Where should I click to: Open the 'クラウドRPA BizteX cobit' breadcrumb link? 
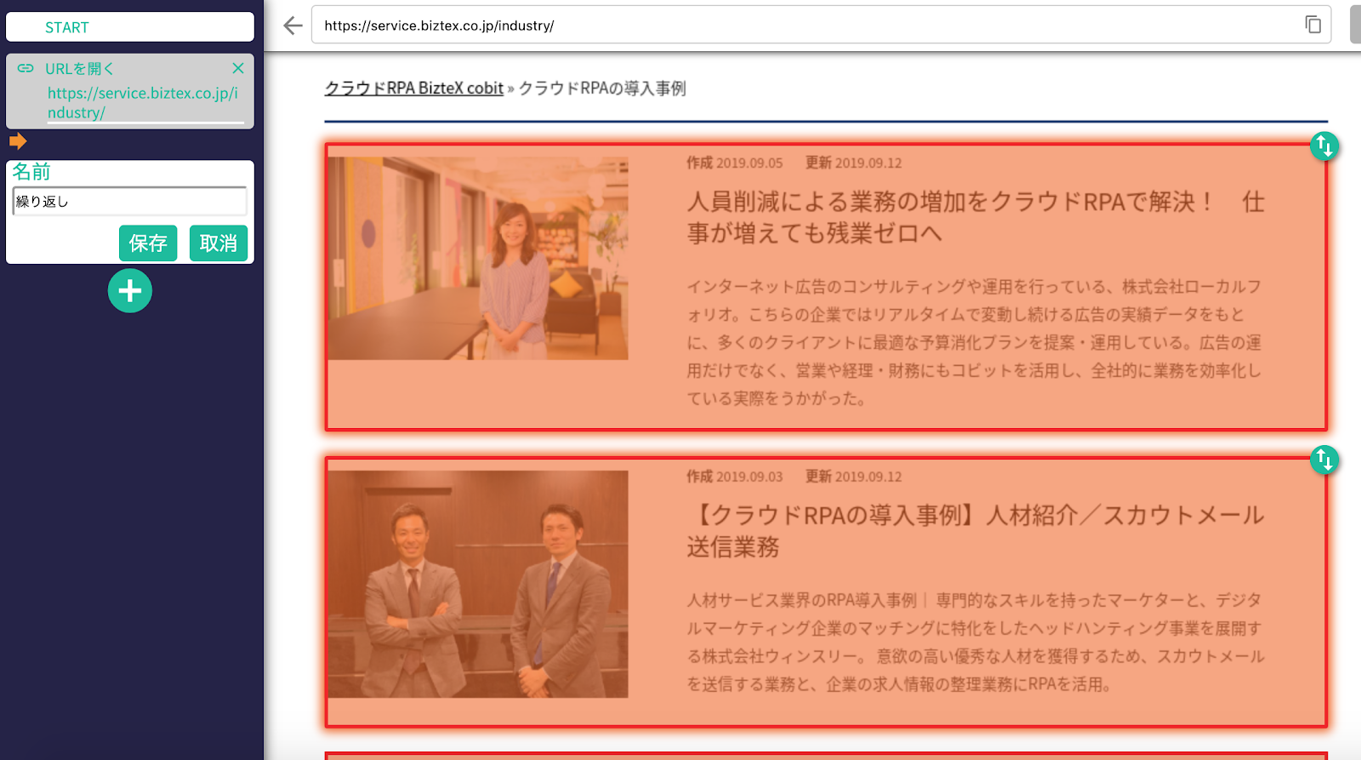[x=414, y=89]
